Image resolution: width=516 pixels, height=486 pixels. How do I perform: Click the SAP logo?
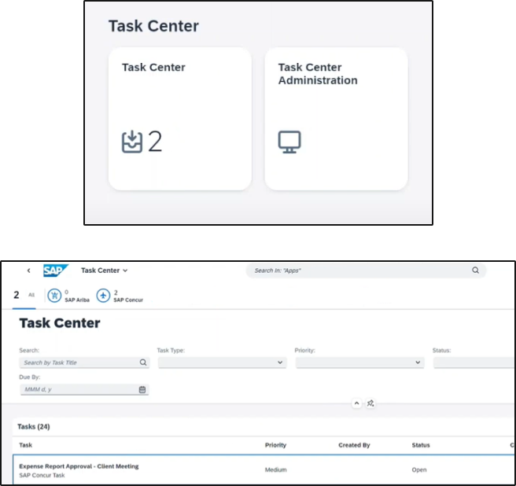tap(55, 271)
